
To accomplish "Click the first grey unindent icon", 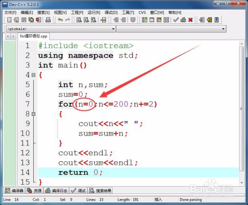I will pos(116,20).
